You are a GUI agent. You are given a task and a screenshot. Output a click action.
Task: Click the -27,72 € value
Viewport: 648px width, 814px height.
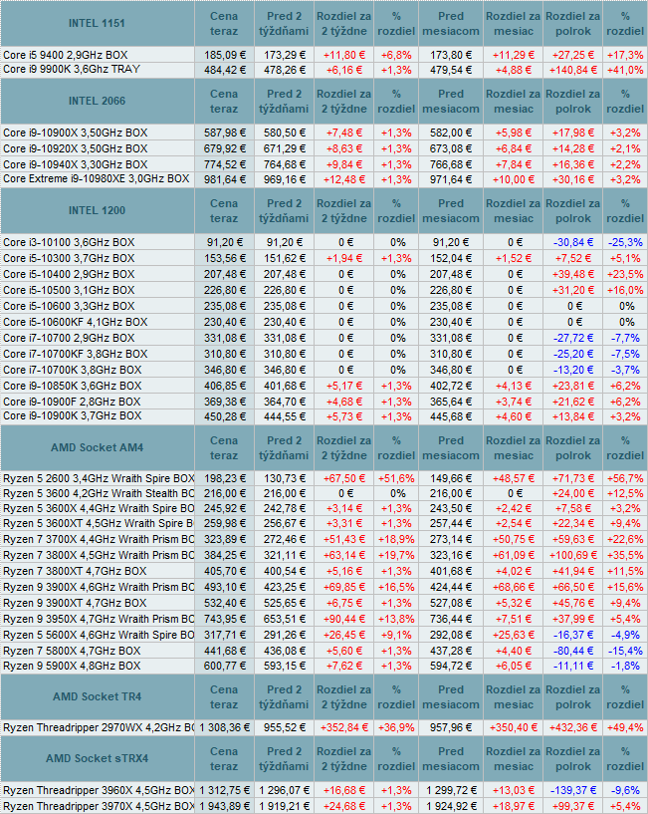click(x=573, y=339)
